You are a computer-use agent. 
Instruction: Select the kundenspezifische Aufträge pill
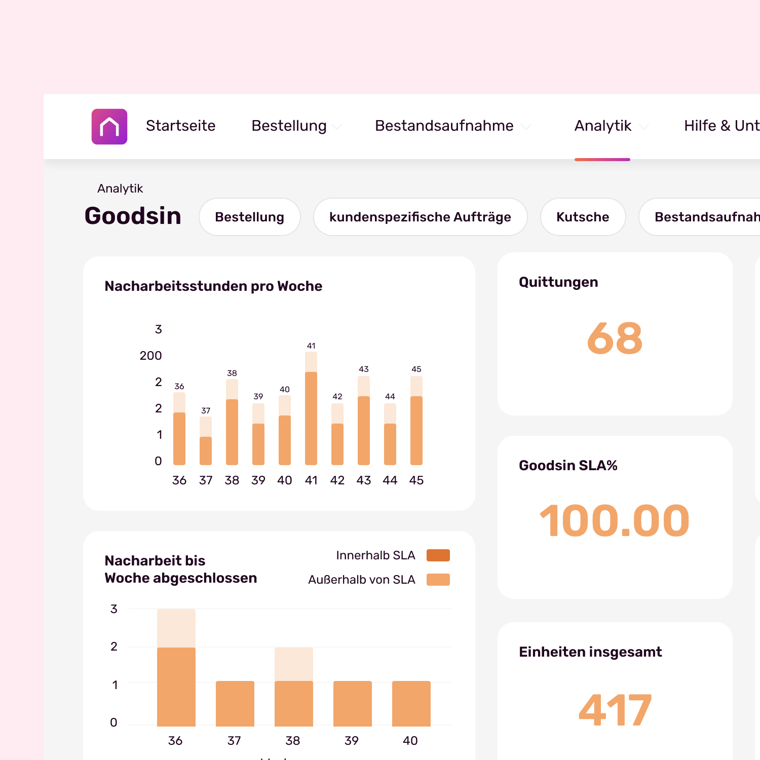pyautogui.click(x=420, y=217)
